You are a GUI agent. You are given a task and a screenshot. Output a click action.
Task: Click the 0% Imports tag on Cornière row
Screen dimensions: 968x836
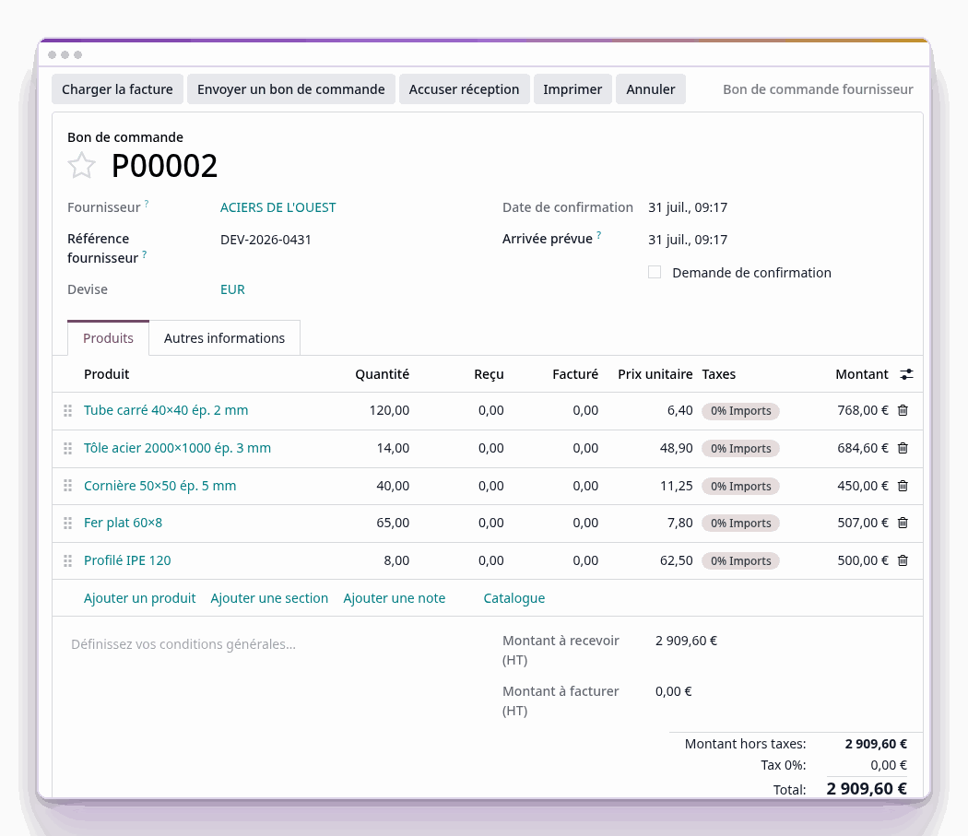pyautogui.click(x=741, y=487)
